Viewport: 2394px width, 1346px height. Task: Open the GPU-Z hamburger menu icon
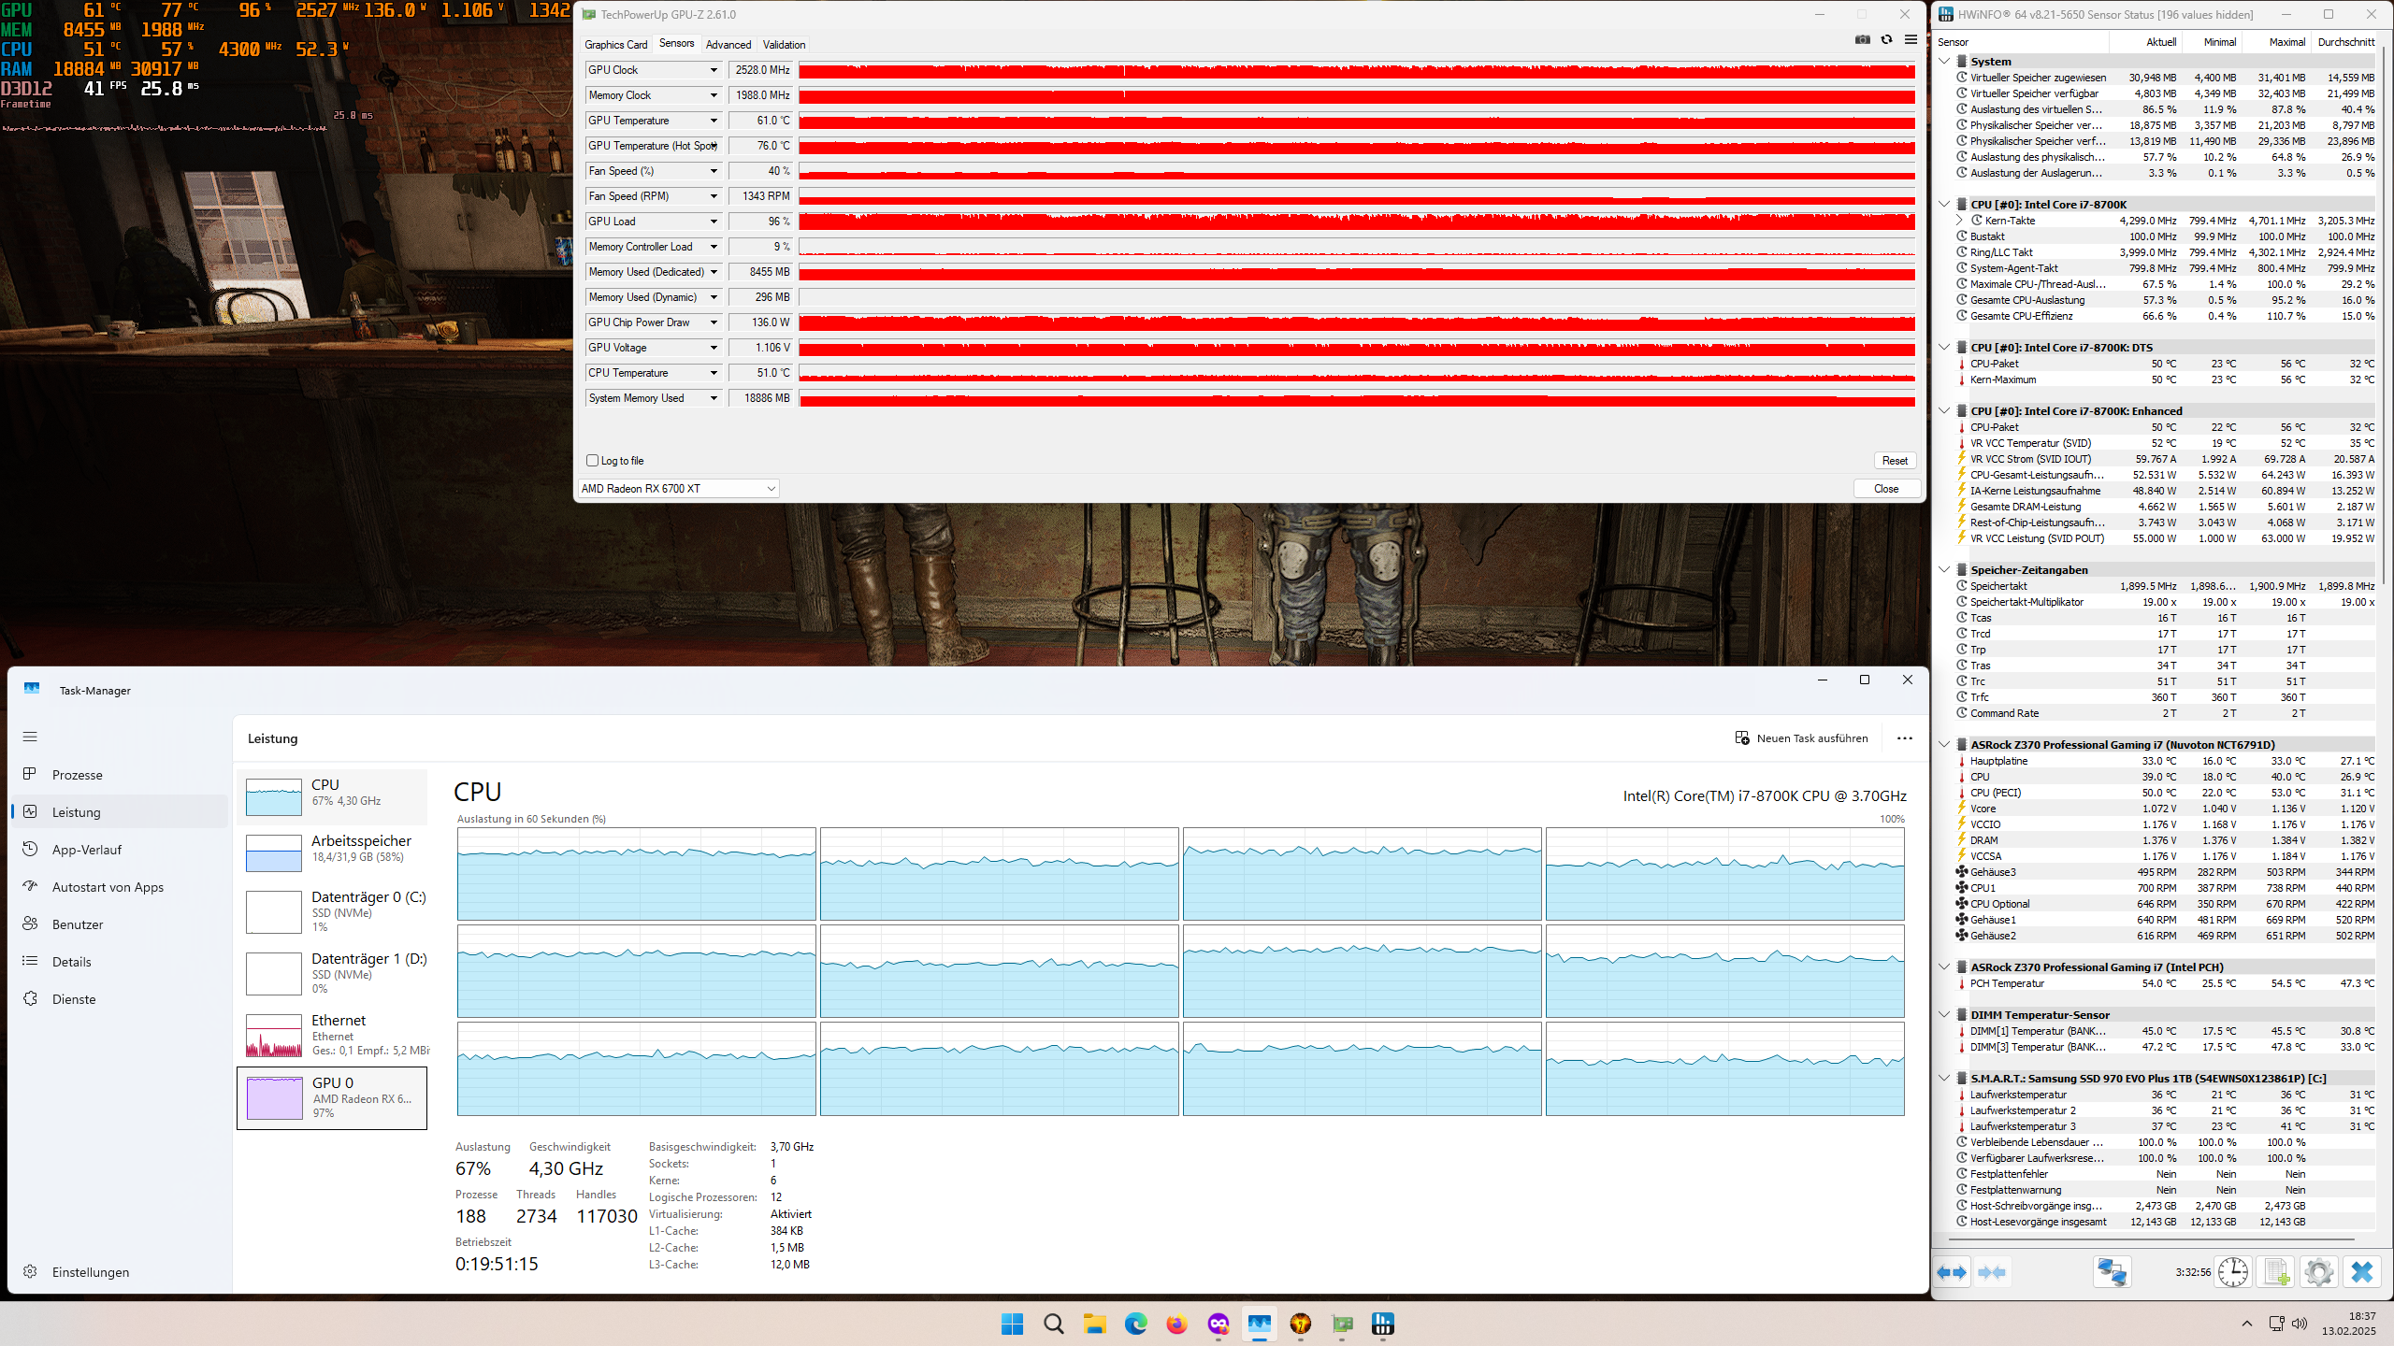[1911, 39]
